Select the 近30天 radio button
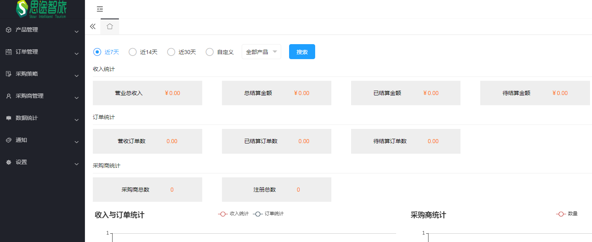Image resolution: width=592 pixels, height=242 pixels. coord(171,52)
